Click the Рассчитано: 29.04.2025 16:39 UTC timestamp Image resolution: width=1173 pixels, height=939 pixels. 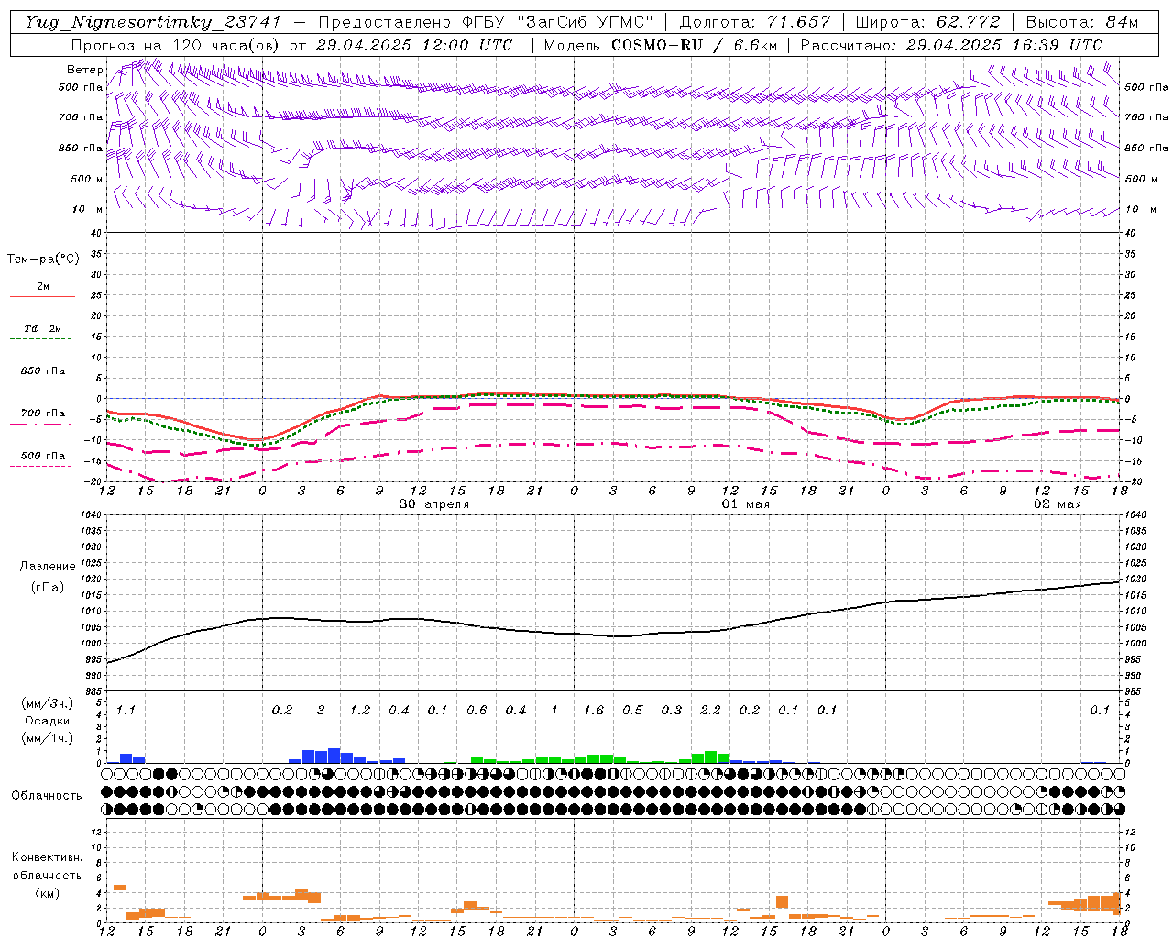point(951,44)
